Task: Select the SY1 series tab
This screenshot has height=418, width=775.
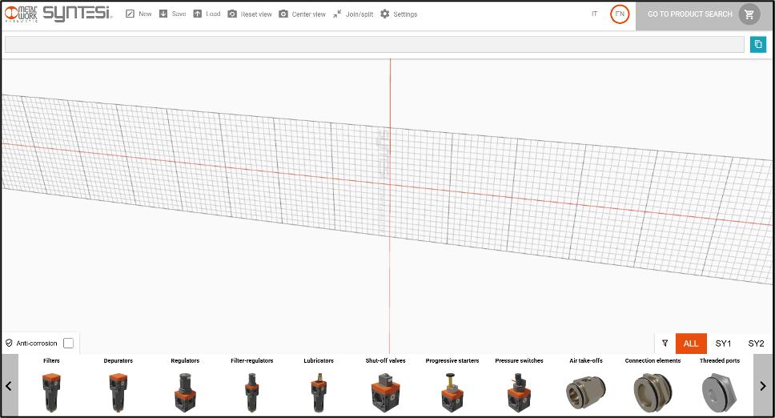Action: tap(723, 344)
